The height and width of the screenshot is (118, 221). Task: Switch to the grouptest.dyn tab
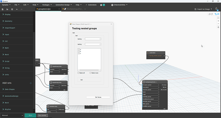tap(45, 9)
